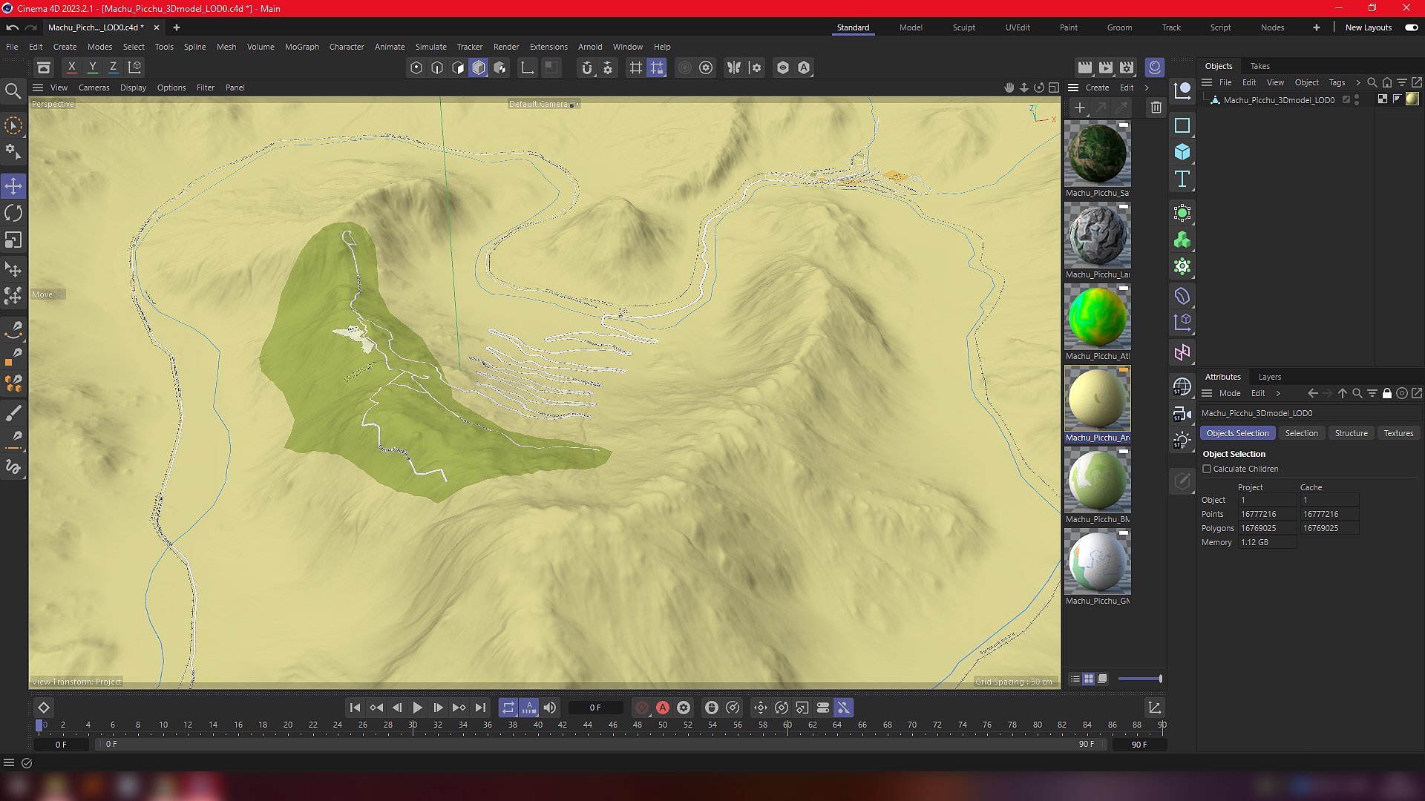Image resolution: width=1425 pixels, height=801 pixels.
Task: Select the green Machu_Picchu_Alt material thumbnail
Action: tap(1097, 317)
